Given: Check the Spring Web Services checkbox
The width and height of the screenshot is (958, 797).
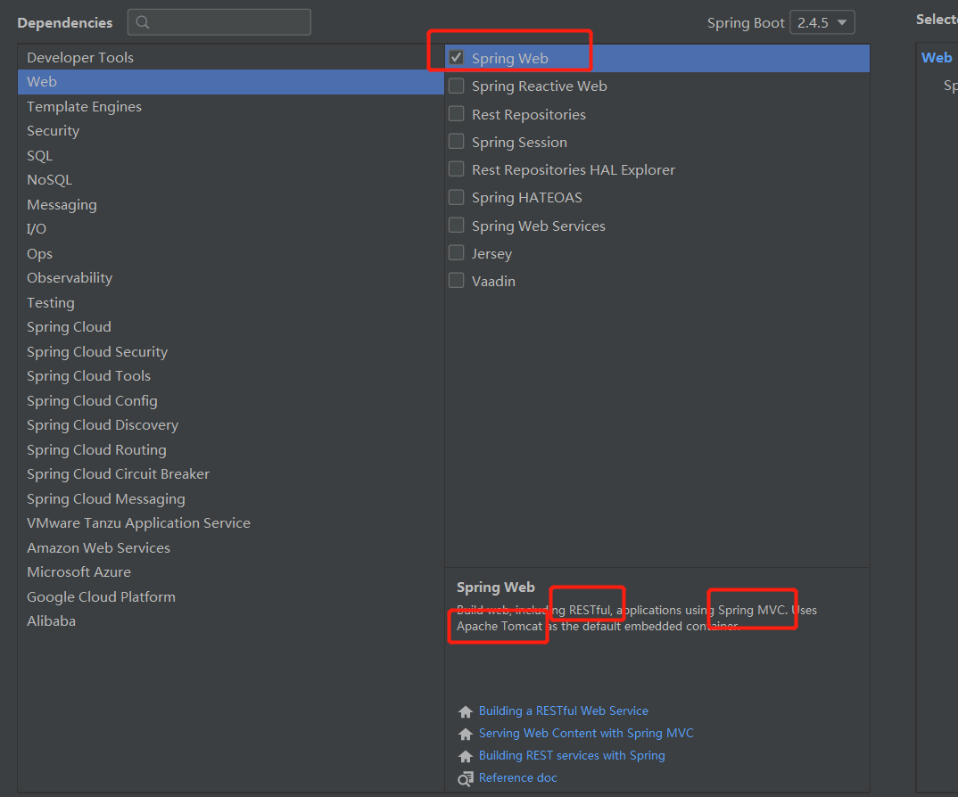Looking at the screenshot, I should 457,225.
